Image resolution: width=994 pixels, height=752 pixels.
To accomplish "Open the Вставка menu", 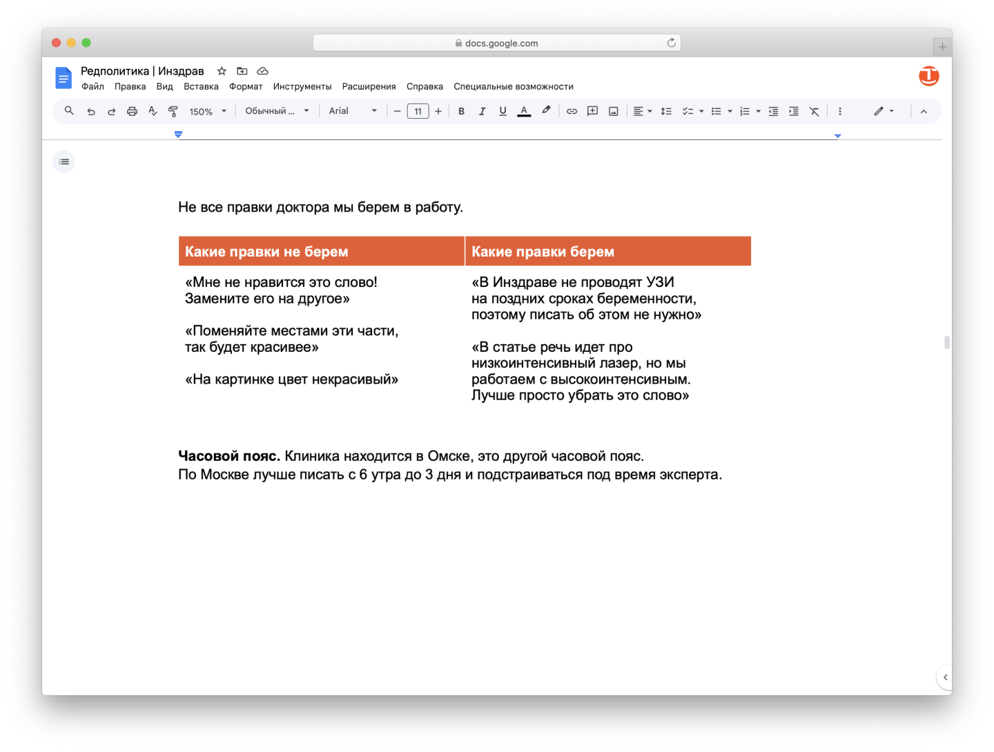I will [201, 87].
